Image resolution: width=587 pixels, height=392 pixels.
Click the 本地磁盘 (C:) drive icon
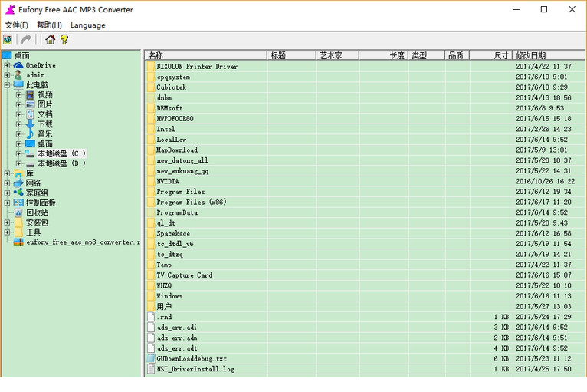click(x=31, y=153)
